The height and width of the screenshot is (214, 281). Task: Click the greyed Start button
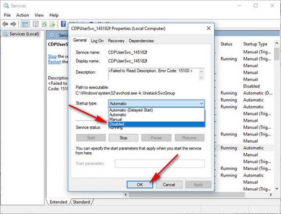(91, 138)
